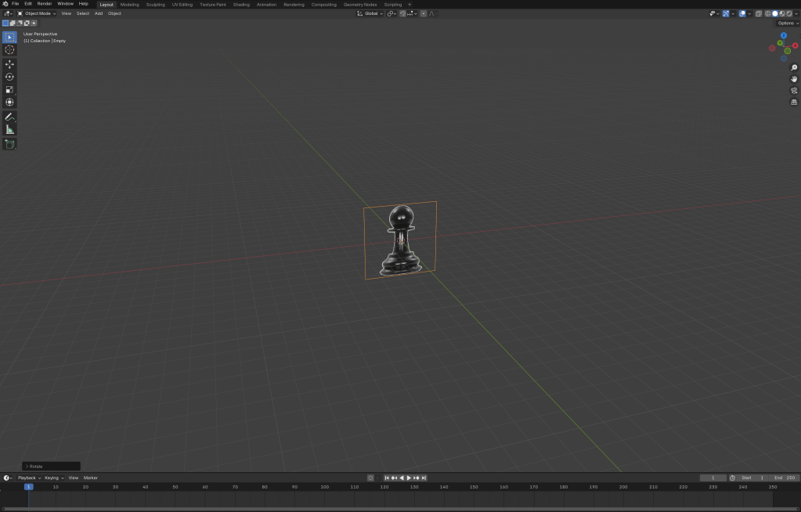Activate the Rotate tool
Viewport: 801px width, 512px height.
click(9, 77)
